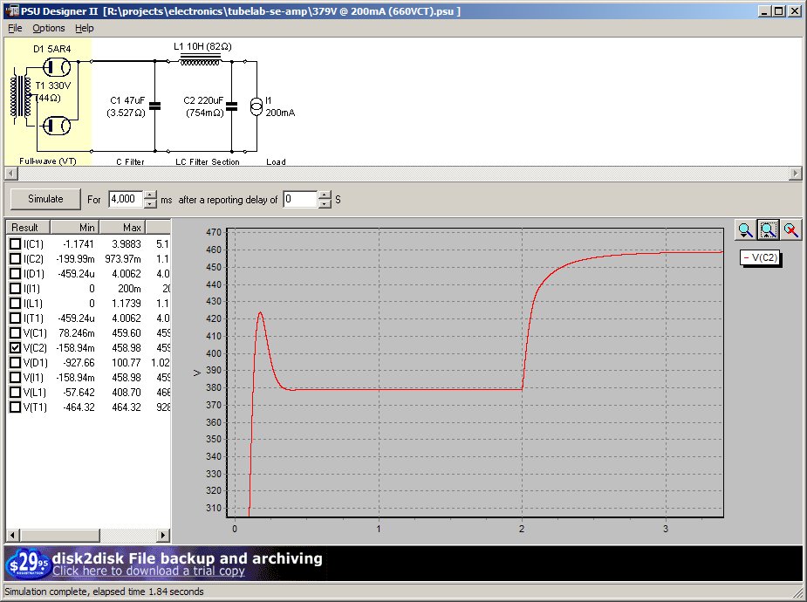
Task: Open the Options menu
Action: pyautogui.click(x=49, y=28)
